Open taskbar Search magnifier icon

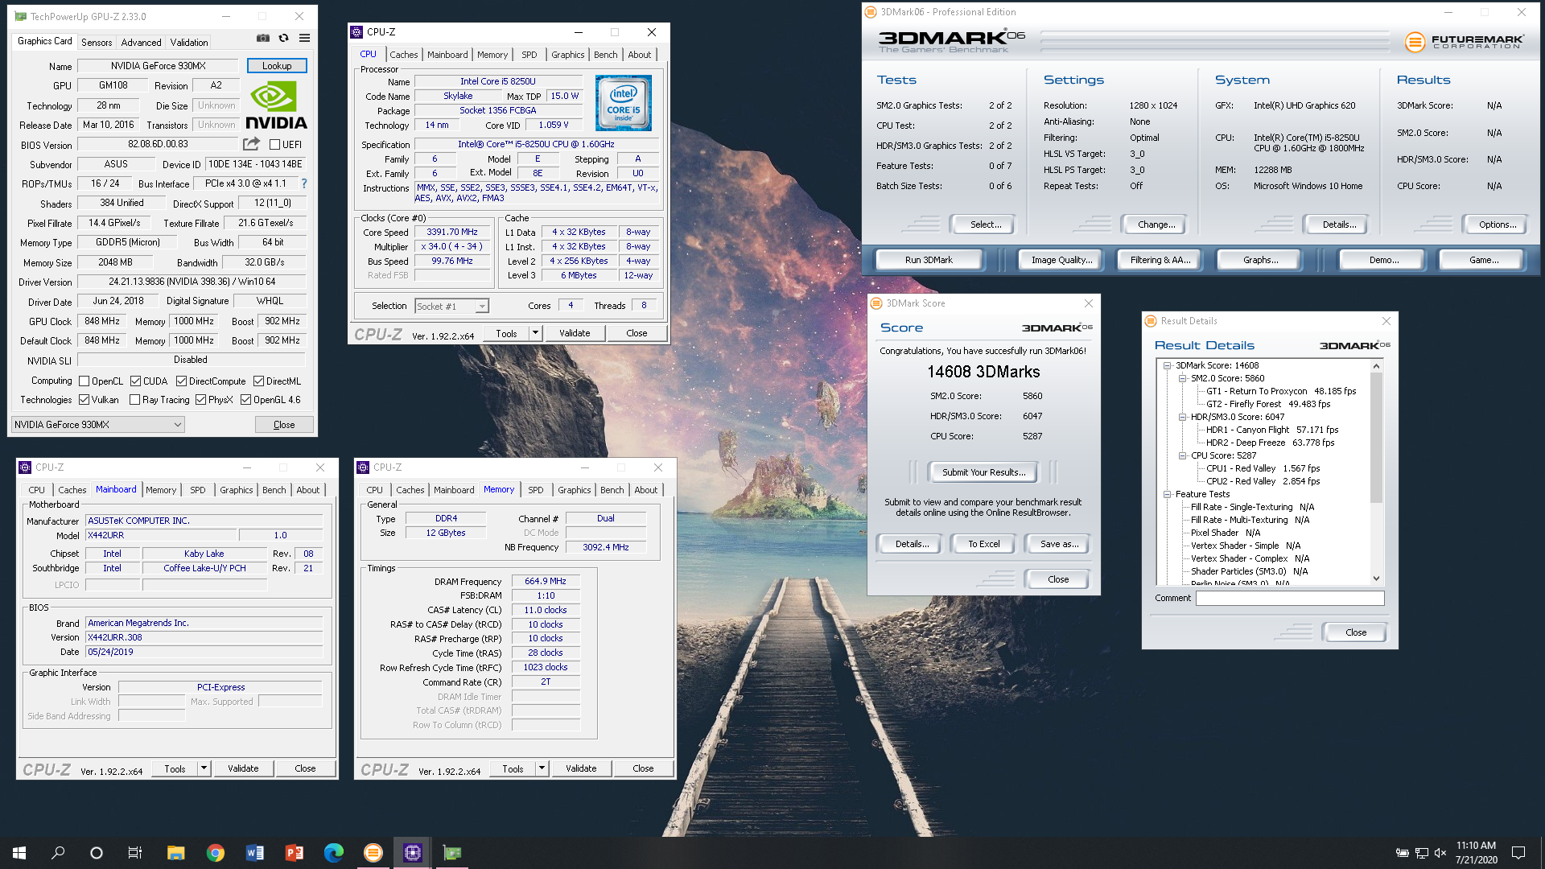click(58, 853)
